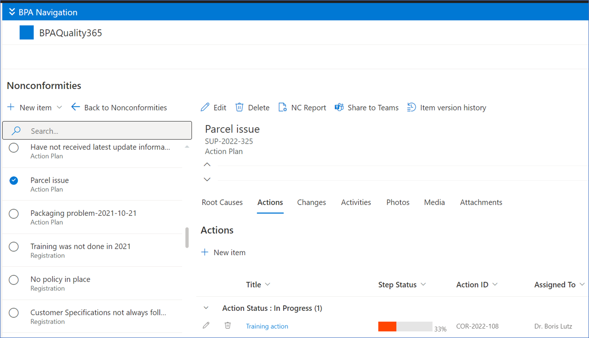Open the Step Status column dropdown
589x338 pixels.
(423, 285)
